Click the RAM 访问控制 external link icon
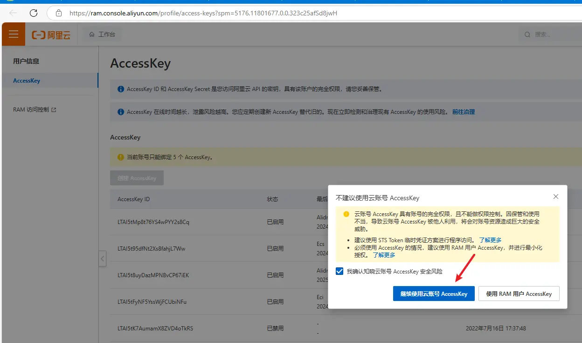The width and height of the screenshot is (582, 343). coord(54,110)
